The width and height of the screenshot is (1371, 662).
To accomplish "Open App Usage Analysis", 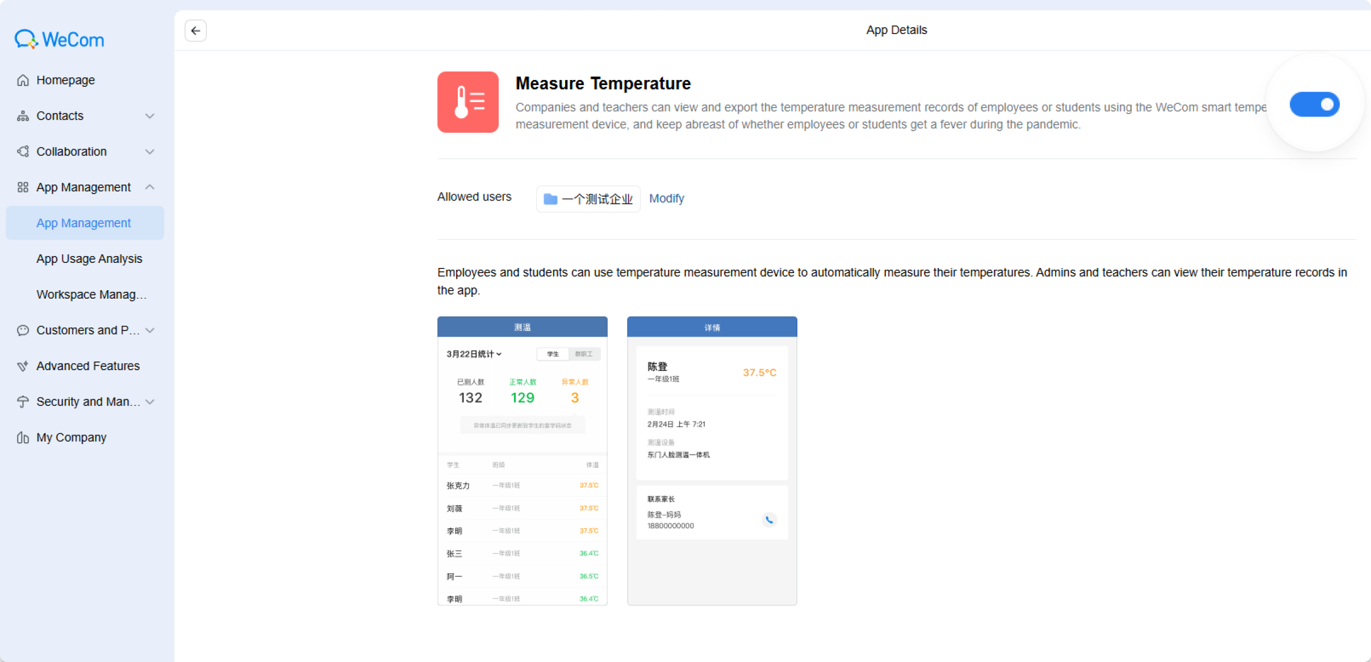I will [x=85, y=259].
